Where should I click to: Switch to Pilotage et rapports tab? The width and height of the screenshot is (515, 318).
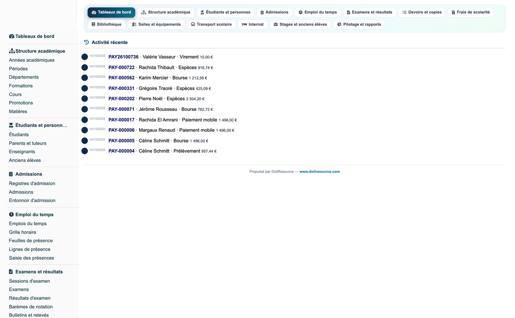[359, 24]
